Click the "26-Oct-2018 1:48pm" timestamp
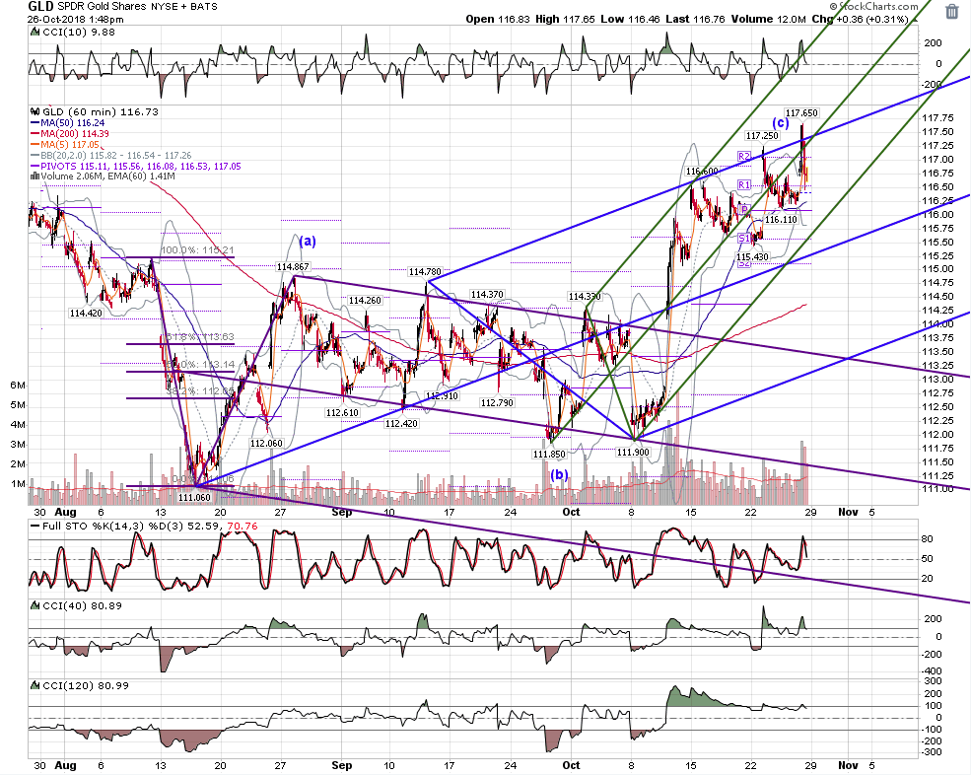 pyautogui.click(x=76, y=19)
